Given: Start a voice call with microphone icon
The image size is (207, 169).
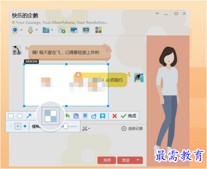Looking at the screenshot, I should click(30, 30).
